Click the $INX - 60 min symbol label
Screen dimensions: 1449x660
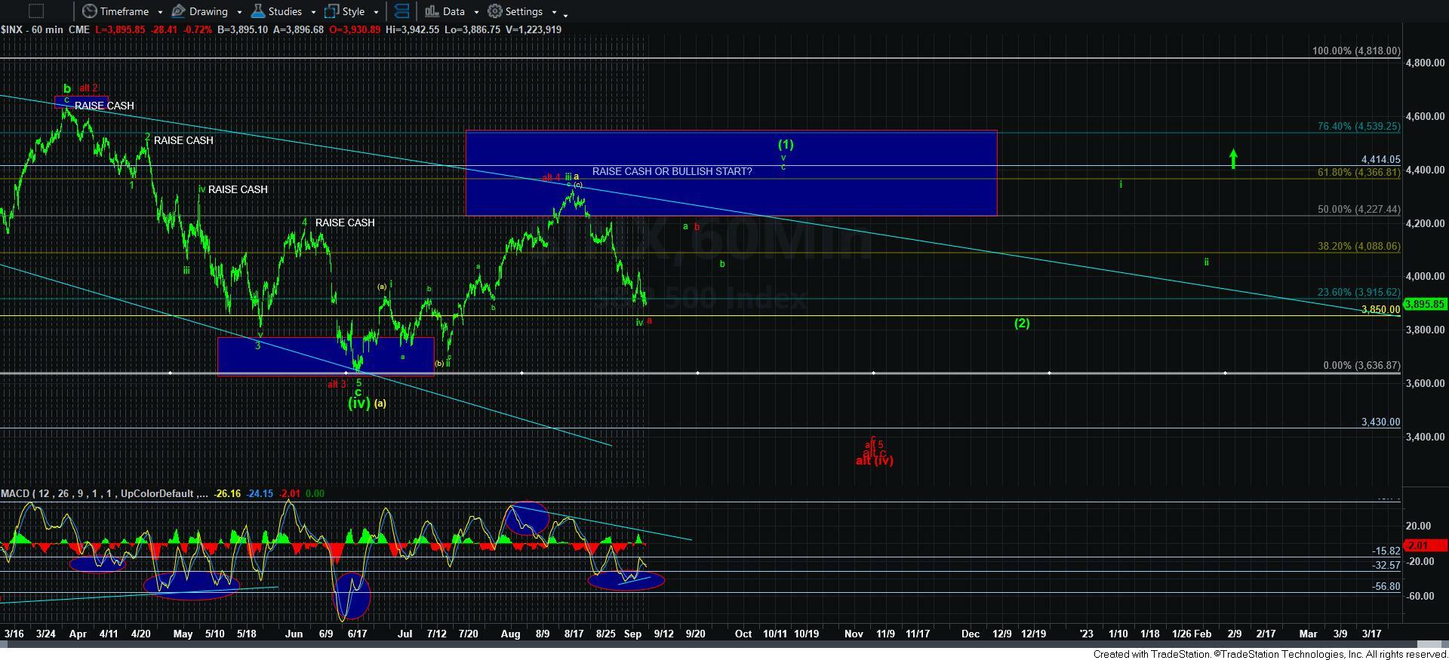point(32,29)
